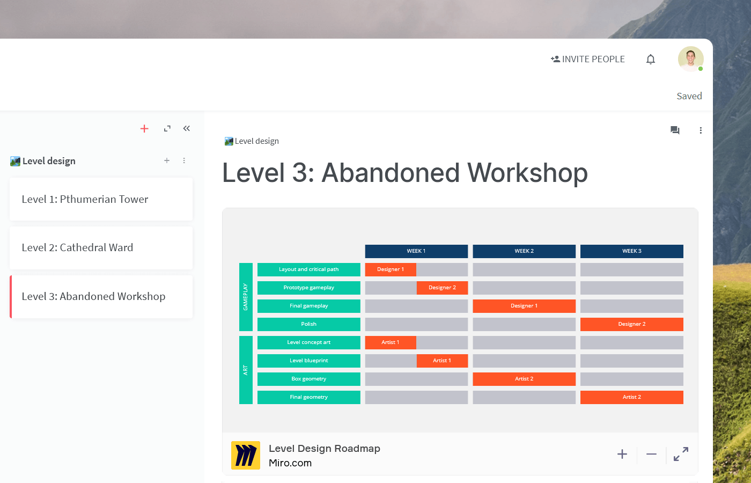Add a page to Level design collection
This screenshot has width=751, height=483.
click(167, 160)
